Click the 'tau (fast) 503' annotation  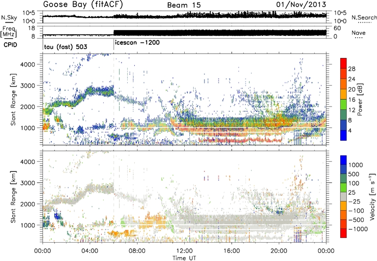(66, 47)
